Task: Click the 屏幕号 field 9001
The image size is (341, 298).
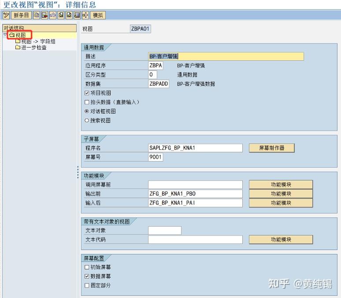Action: tap(156, 157)
